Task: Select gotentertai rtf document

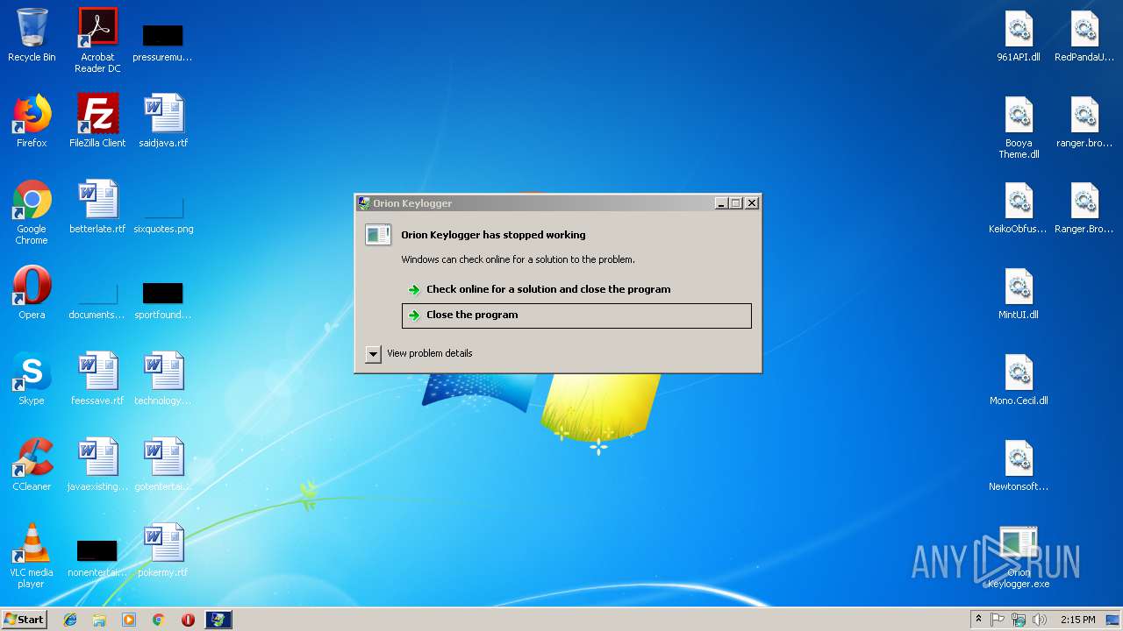Action: click(163, 464)
